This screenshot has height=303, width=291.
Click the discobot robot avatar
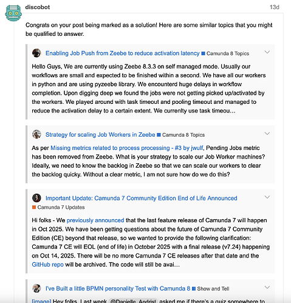(x=13, y=13)
